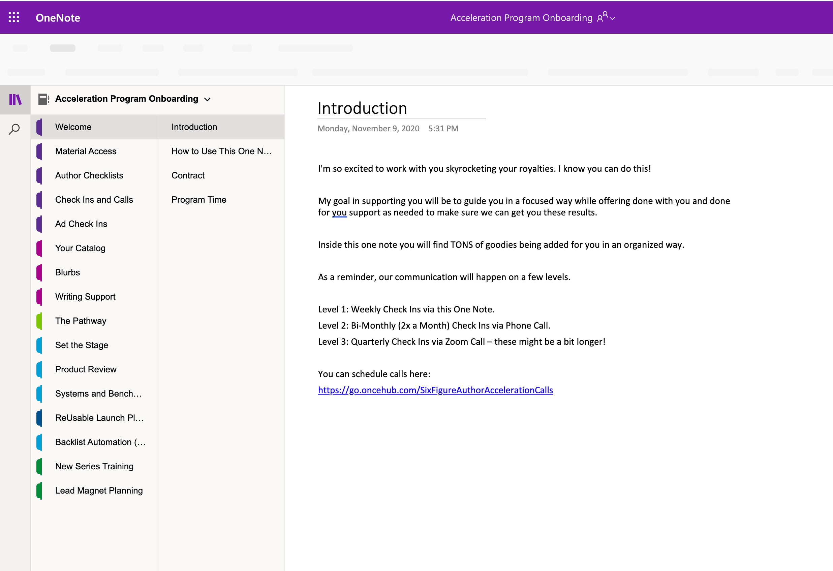Open the Program Time page
This screenshot has width=833, height=571.
coord(198,200)
